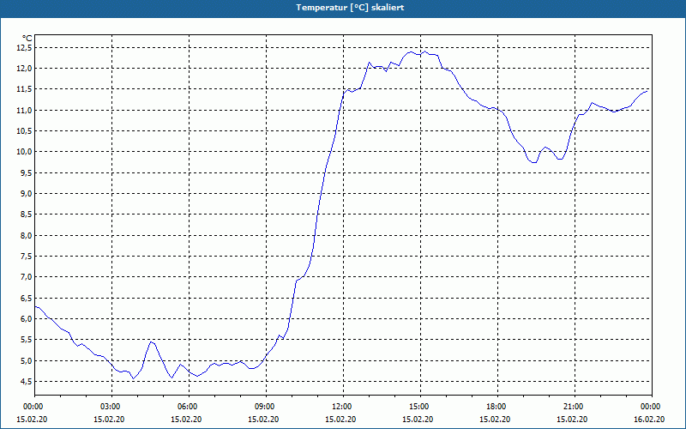The height and width of the screenshot is (429, 686).
Task: Click the '5,5' y-axis label
Action: pyautogui.click(x=26, y=340)
